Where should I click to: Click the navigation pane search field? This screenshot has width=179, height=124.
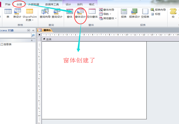[16, 35]
